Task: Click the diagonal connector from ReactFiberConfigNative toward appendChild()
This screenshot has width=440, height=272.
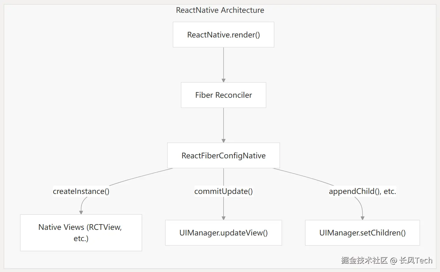Action: (304, 176)
